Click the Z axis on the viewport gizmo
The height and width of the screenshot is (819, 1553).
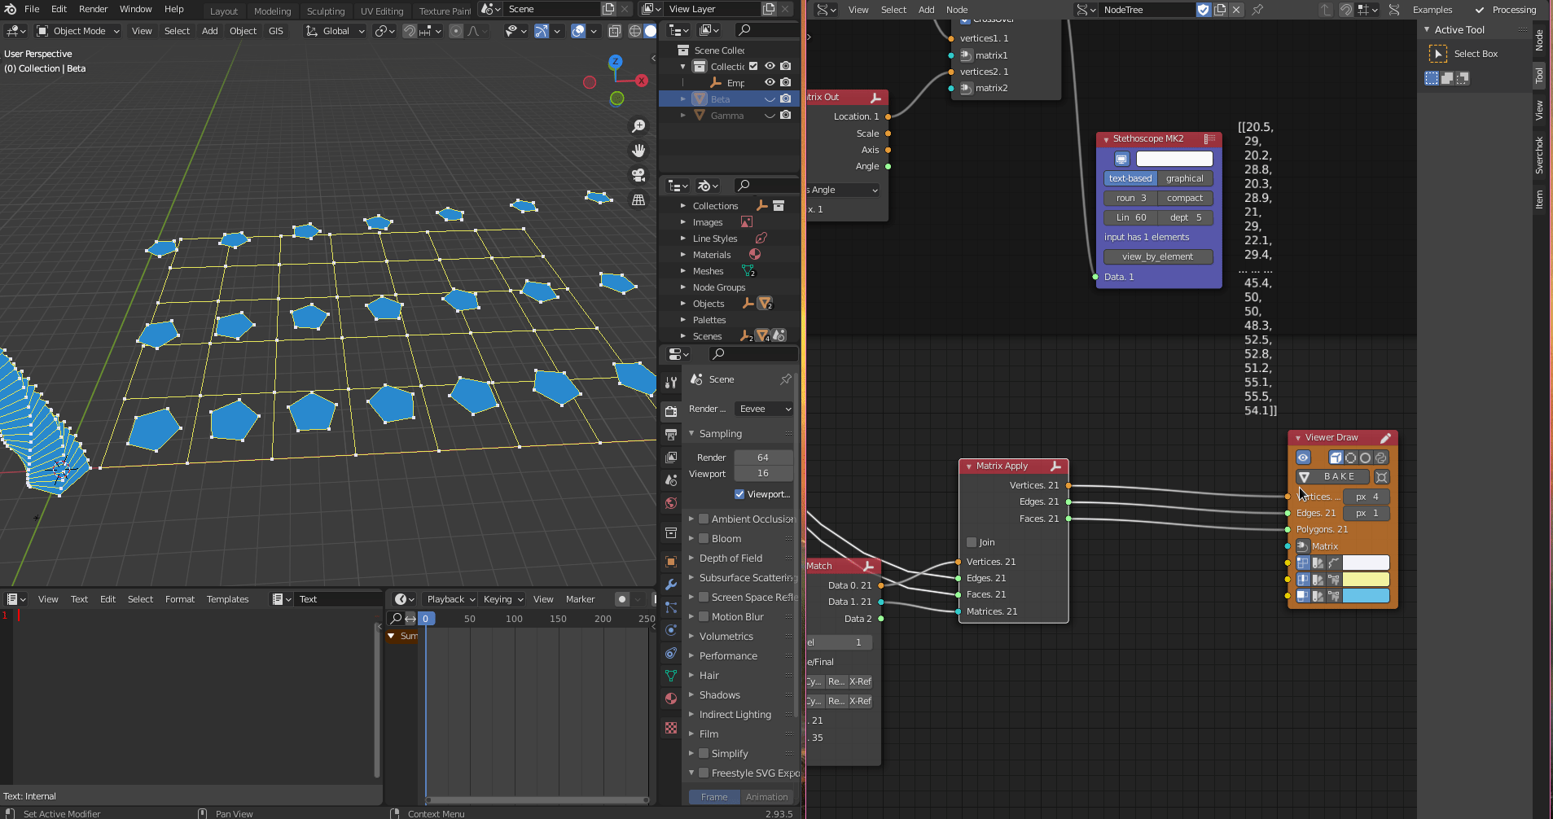(x=616, y=61)
